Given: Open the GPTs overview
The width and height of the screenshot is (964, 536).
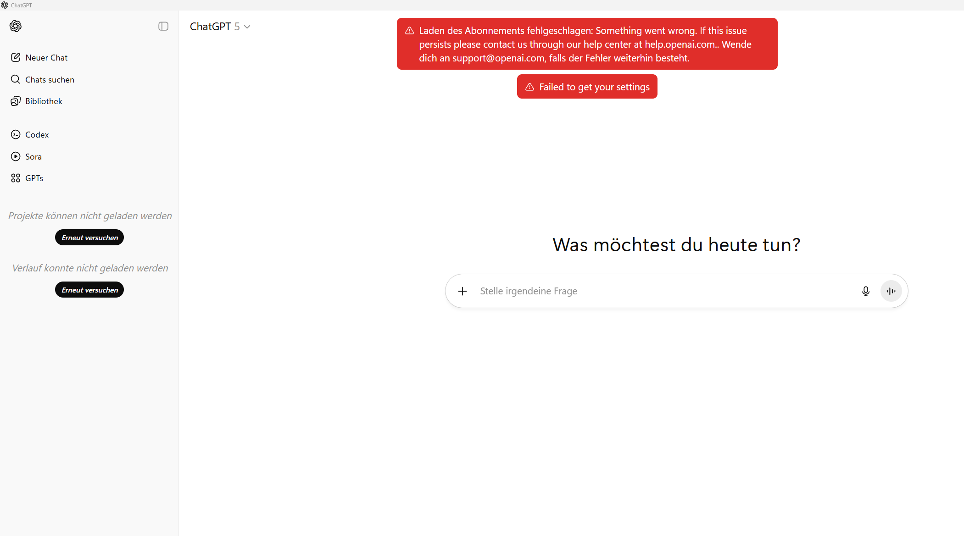Looking at the screenshot, I should click(34, 178).
